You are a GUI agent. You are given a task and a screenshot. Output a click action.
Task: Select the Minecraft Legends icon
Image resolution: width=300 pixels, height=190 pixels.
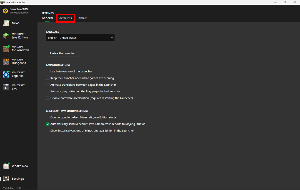[x=6, y=74]
